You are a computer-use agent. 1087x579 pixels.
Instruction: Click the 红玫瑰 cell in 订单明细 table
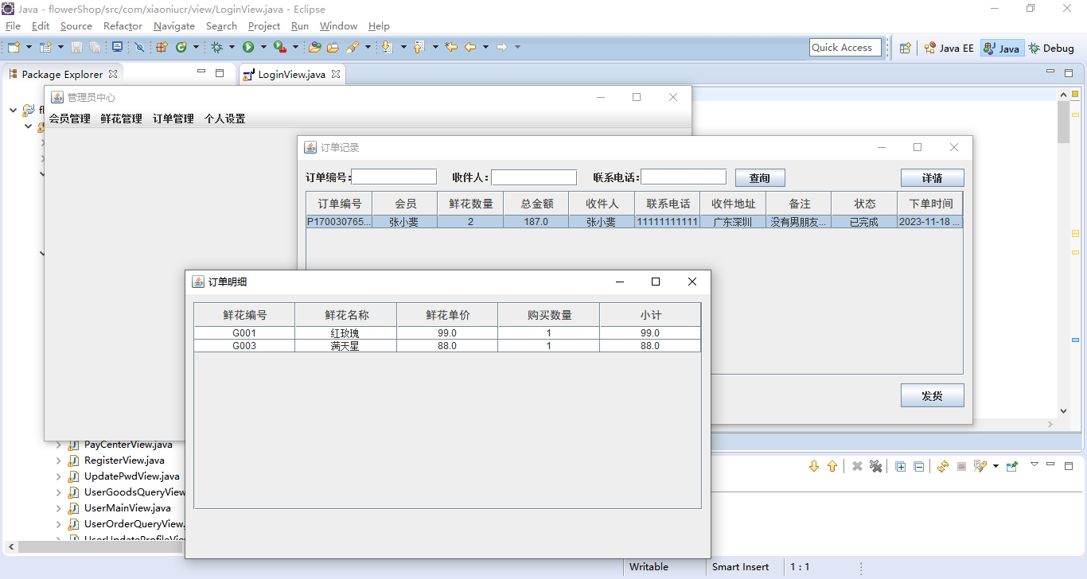point(345,333)
